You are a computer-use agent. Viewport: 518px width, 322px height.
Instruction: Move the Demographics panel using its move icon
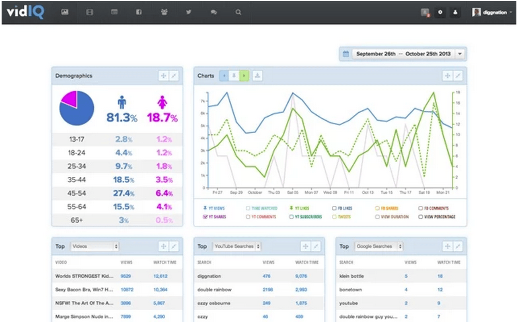coord(163,76)
